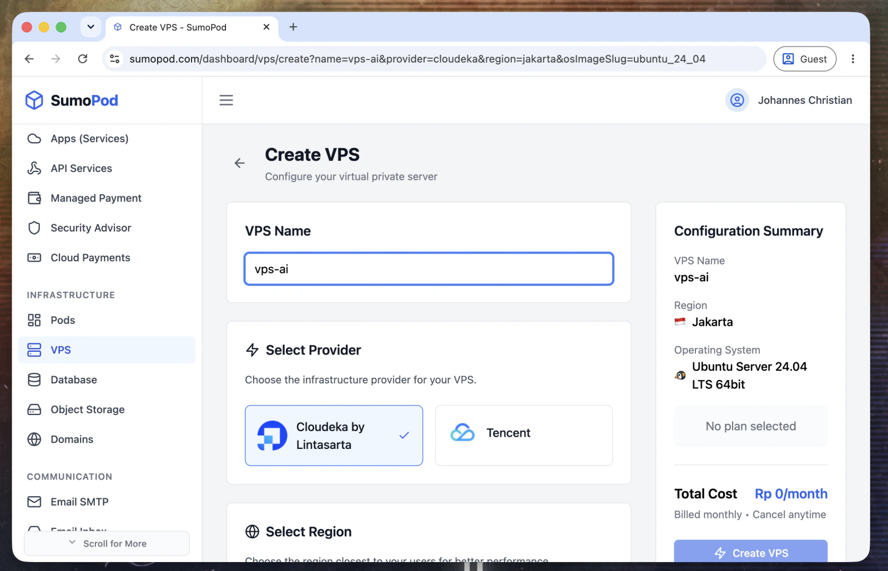Open site information icon in address bar
Image resolution: width=888 pixels, height=571 pixels.
pos(115,59)
